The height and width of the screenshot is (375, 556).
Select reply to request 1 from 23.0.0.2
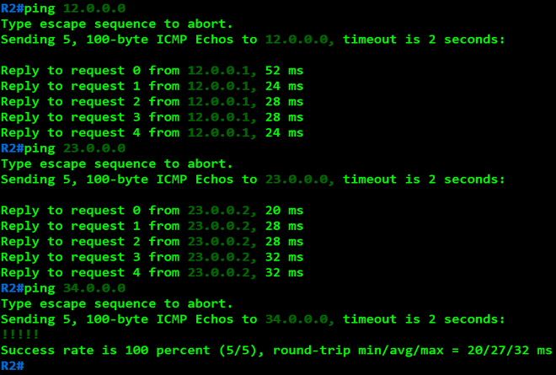pyautogui.click(x=152, y=226)
